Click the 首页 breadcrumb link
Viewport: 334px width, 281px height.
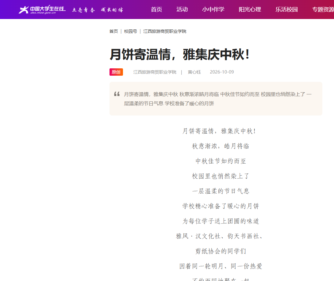pos(113,31)
